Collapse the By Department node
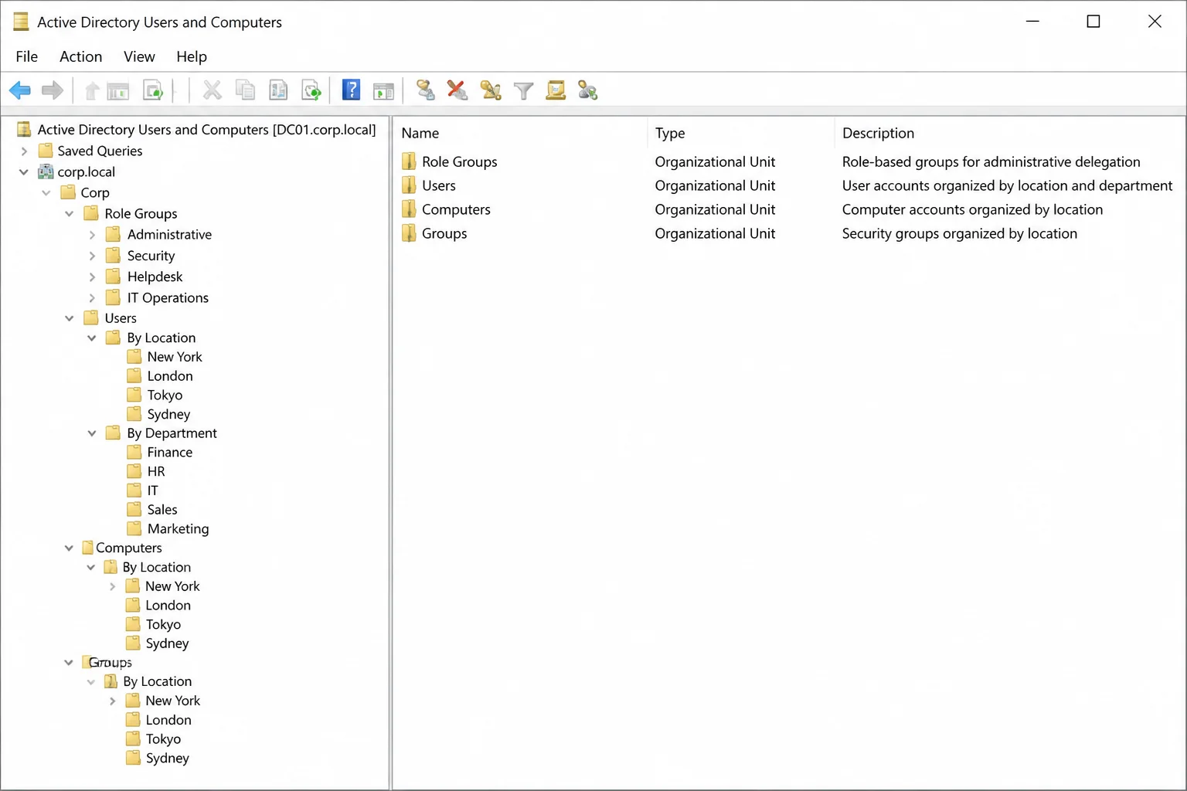The height and width of the screenshot is (791, 1187). click(x=92, y=433)
